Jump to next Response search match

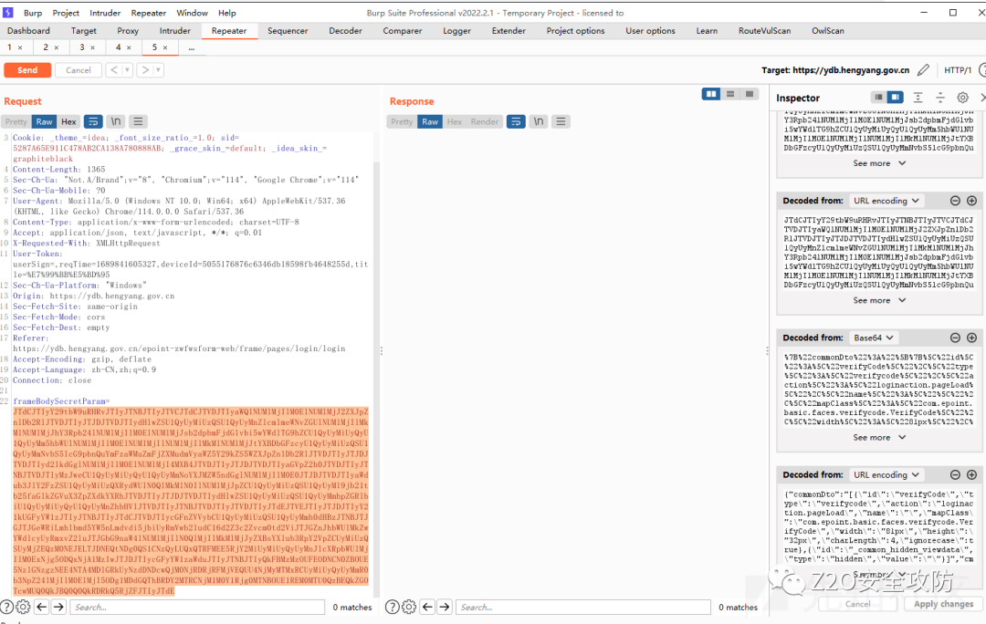point(445,607)
